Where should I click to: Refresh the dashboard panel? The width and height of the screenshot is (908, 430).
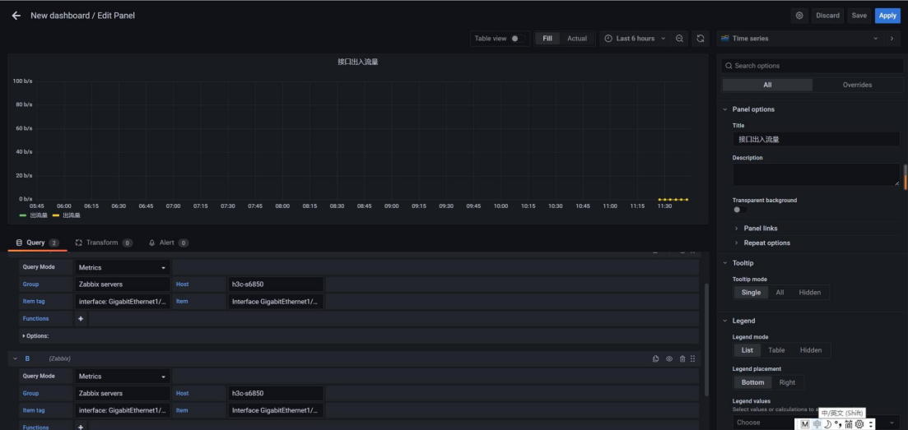(700, 38)
